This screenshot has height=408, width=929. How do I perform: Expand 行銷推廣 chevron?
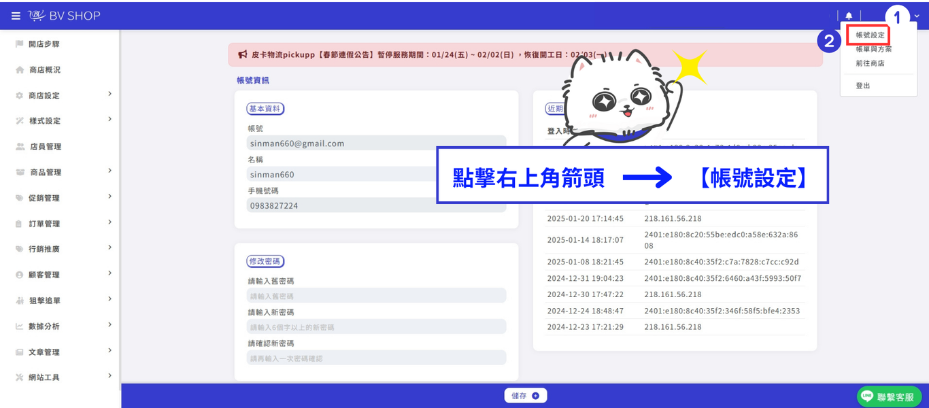pos(109,248)
